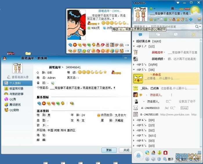Click the QQ user avatar in main panel
The height and width of the screenshot is (164, 203).
140,14
